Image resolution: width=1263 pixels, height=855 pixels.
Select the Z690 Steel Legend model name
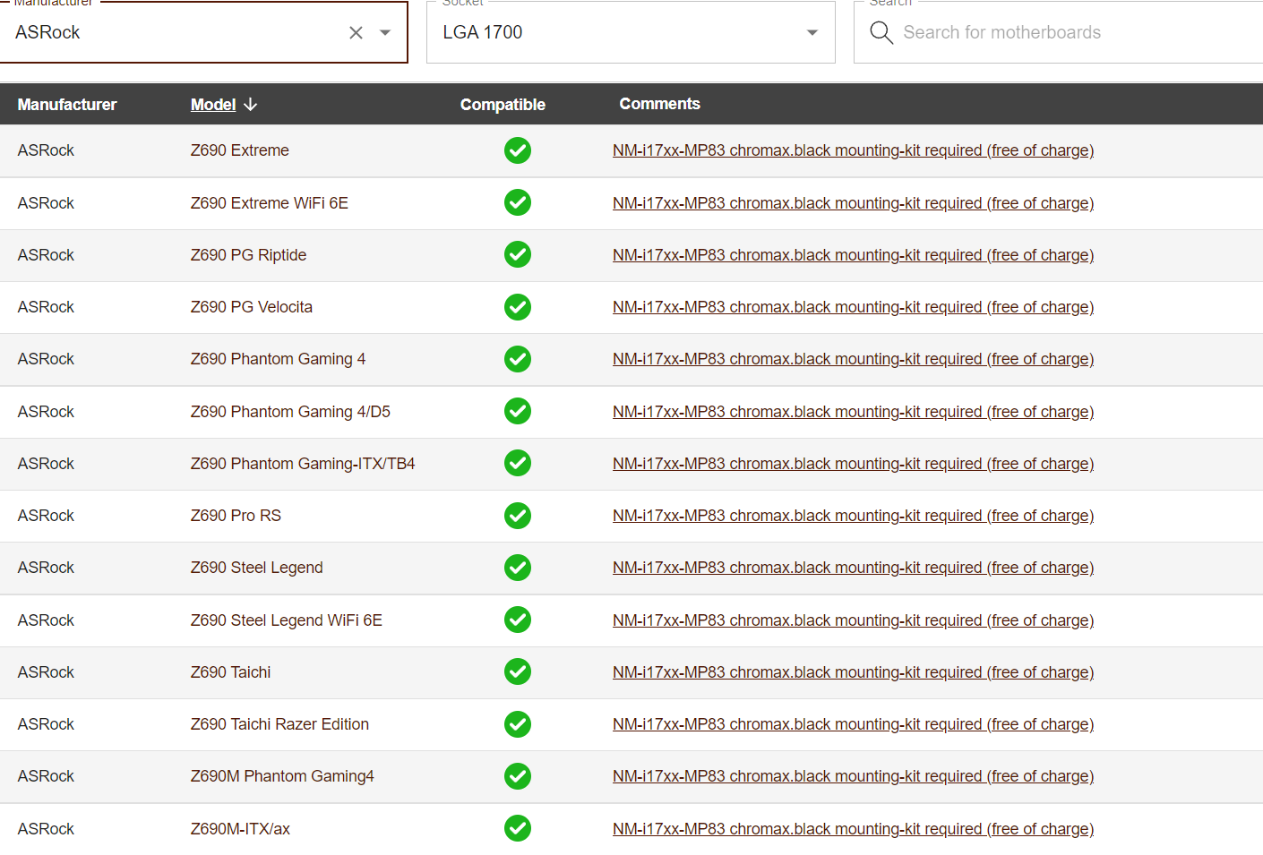(x=257, y=568)
